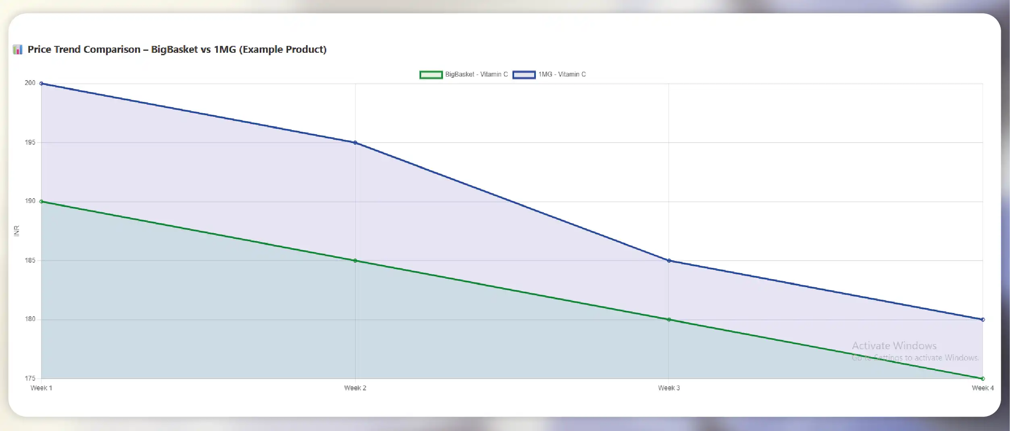Select the BigBasket data point at Week 1
Screen dimensions: 1010x431
coord(42,201)
